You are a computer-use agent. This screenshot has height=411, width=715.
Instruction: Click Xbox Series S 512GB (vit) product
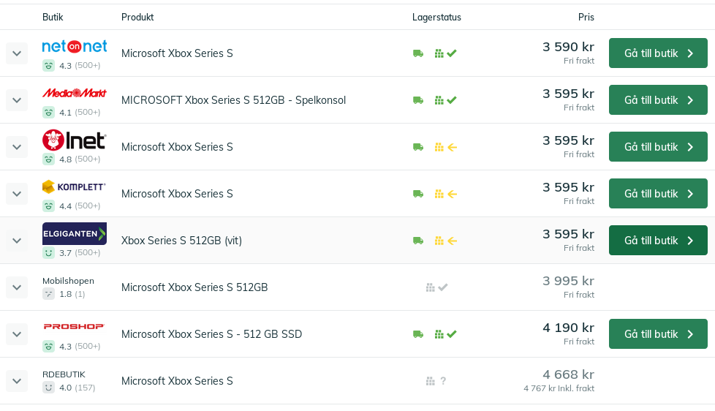(x=181, y=241)
